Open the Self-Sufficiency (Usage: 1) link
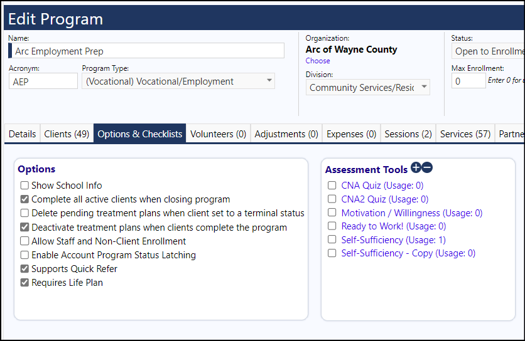Screen dimensions: 525x341 pos(393,239)
